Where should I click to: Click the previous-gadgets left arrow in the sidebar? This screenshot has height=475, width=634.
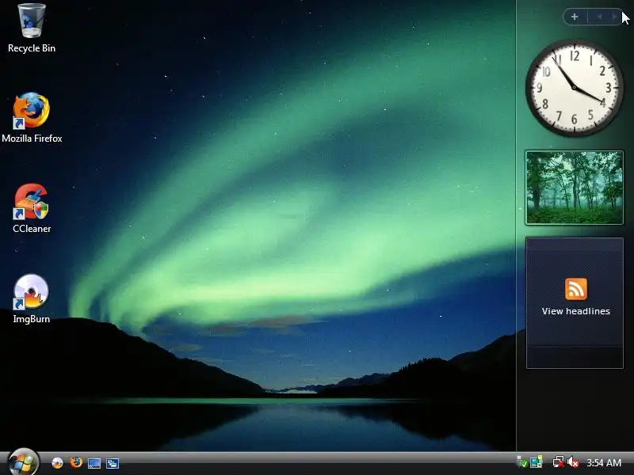point(599,17)
